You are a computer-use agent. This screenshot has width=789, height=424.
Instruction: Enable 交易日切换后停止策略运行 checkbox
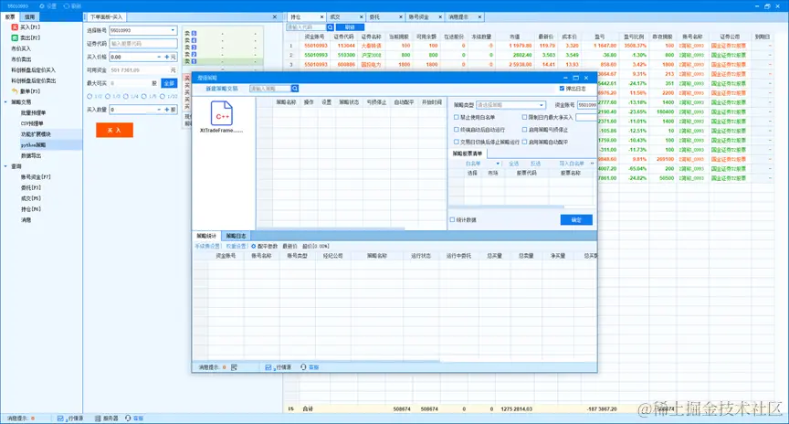click(x=457, y=143)
